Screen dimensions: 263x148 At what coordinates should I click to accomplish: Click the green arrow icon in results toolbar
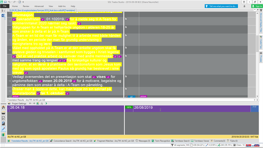[46, 104]
